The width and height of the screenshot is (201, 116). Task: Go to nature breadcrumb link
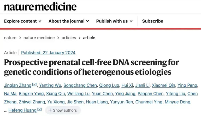(x=10, y=38)
